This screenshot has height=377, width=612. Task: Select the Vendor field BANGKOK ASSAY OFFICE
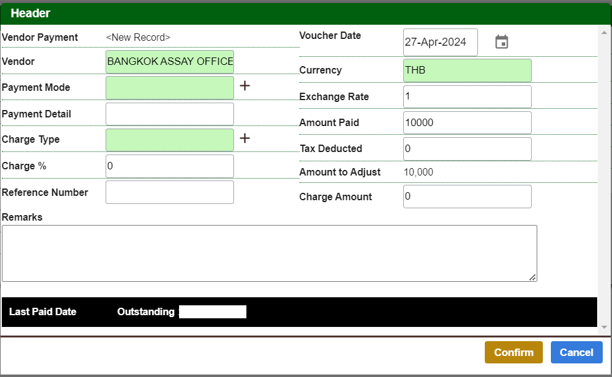click(170, 62)
